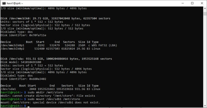Screen dimensions: 207x108
Task: Click the line 'Disk /dev/mmcblk0: 29.73 GiB'
Action: (55, 18)
